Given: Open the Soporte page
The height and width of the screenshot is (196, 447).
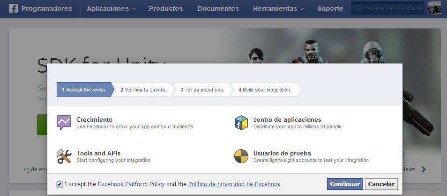Looking at the screenshot, I should tap(330, 8).
